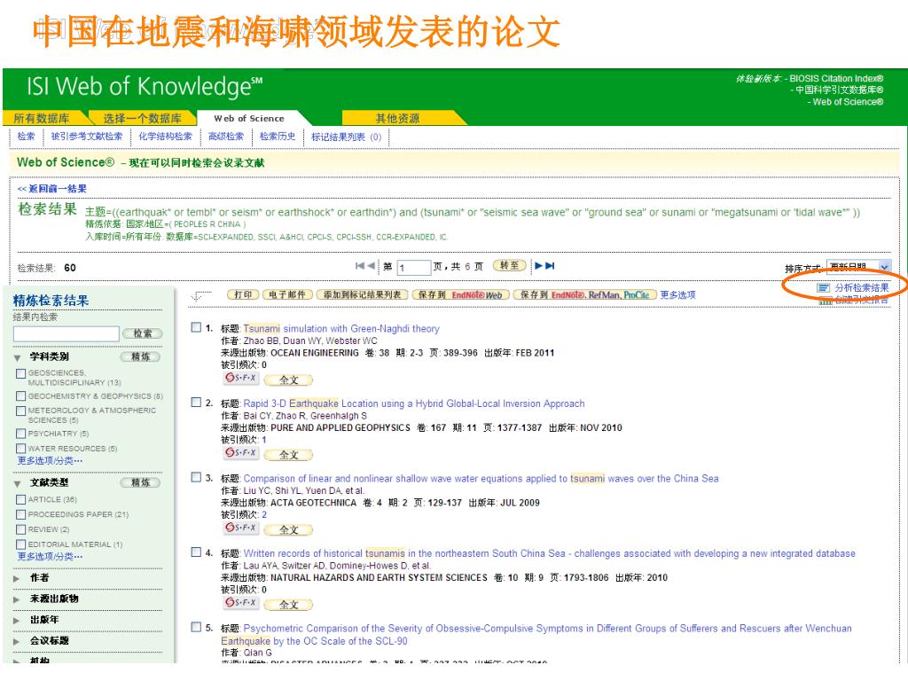Expand the 会议标题 refine section

(16, 641)
